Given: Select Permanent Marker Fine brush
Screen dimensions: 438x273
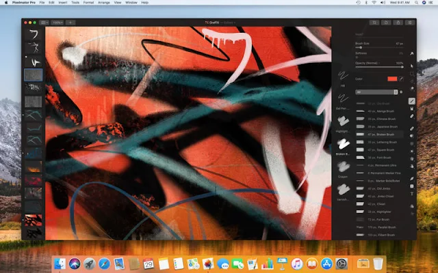Looking at the screenshot, I should click(379, 173).
